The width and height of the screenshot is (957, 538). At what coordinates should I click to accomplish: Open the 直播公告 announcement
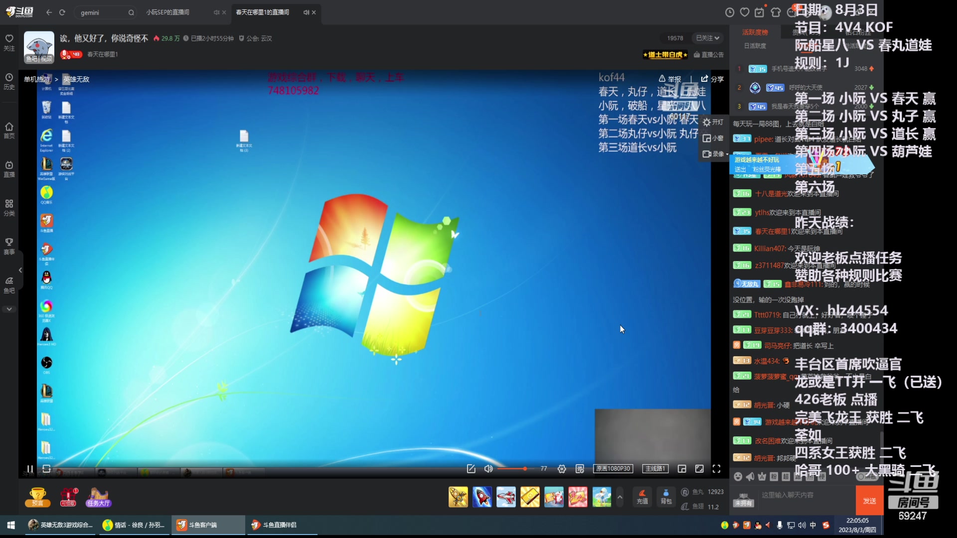click(x=708, y=55)
